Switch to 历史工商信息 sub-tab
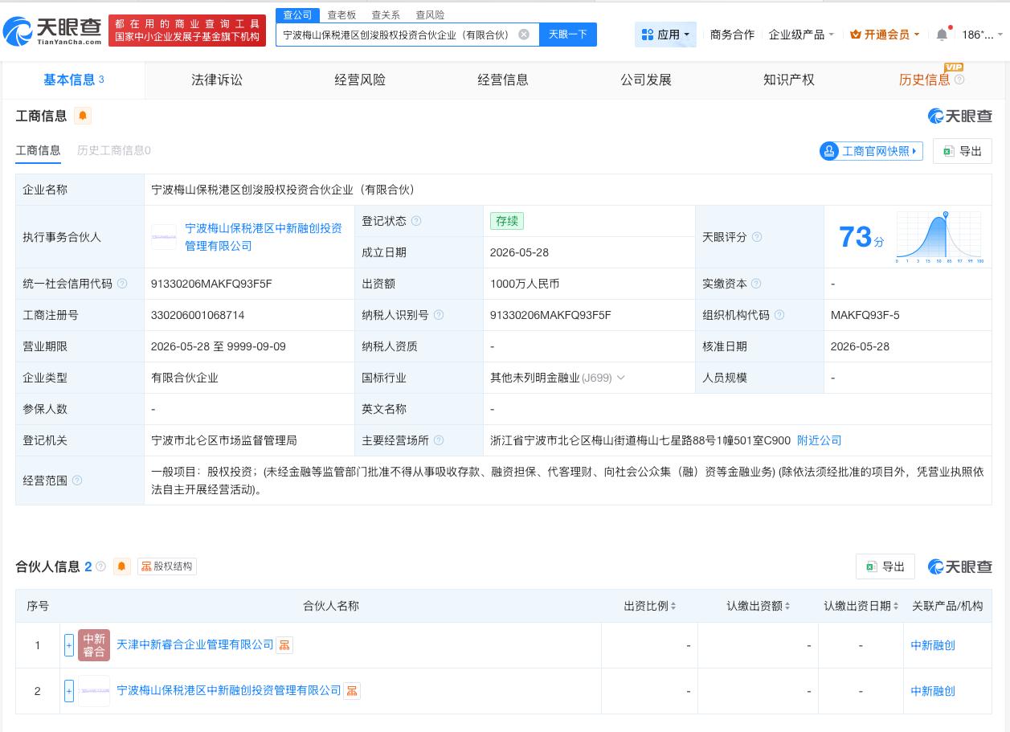The width and height of the screenshot is (1010, 732). coord(113,150)
